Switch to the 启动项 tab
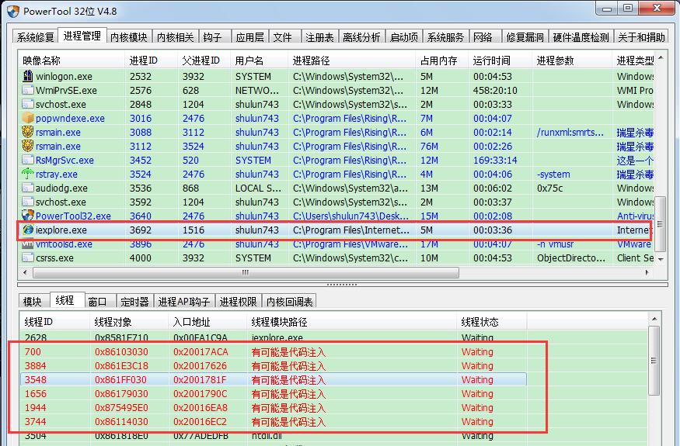Viewport: 680px width, 446px height. pyautogui.click(x=404, y=37)
